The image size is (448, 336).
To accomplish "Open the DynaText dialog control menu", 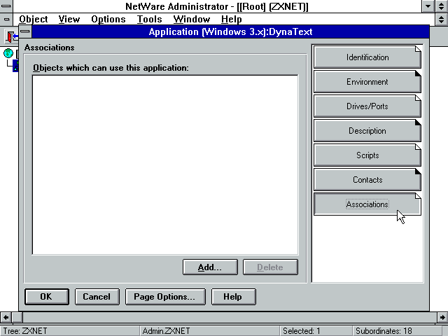I will click(25, 31).
